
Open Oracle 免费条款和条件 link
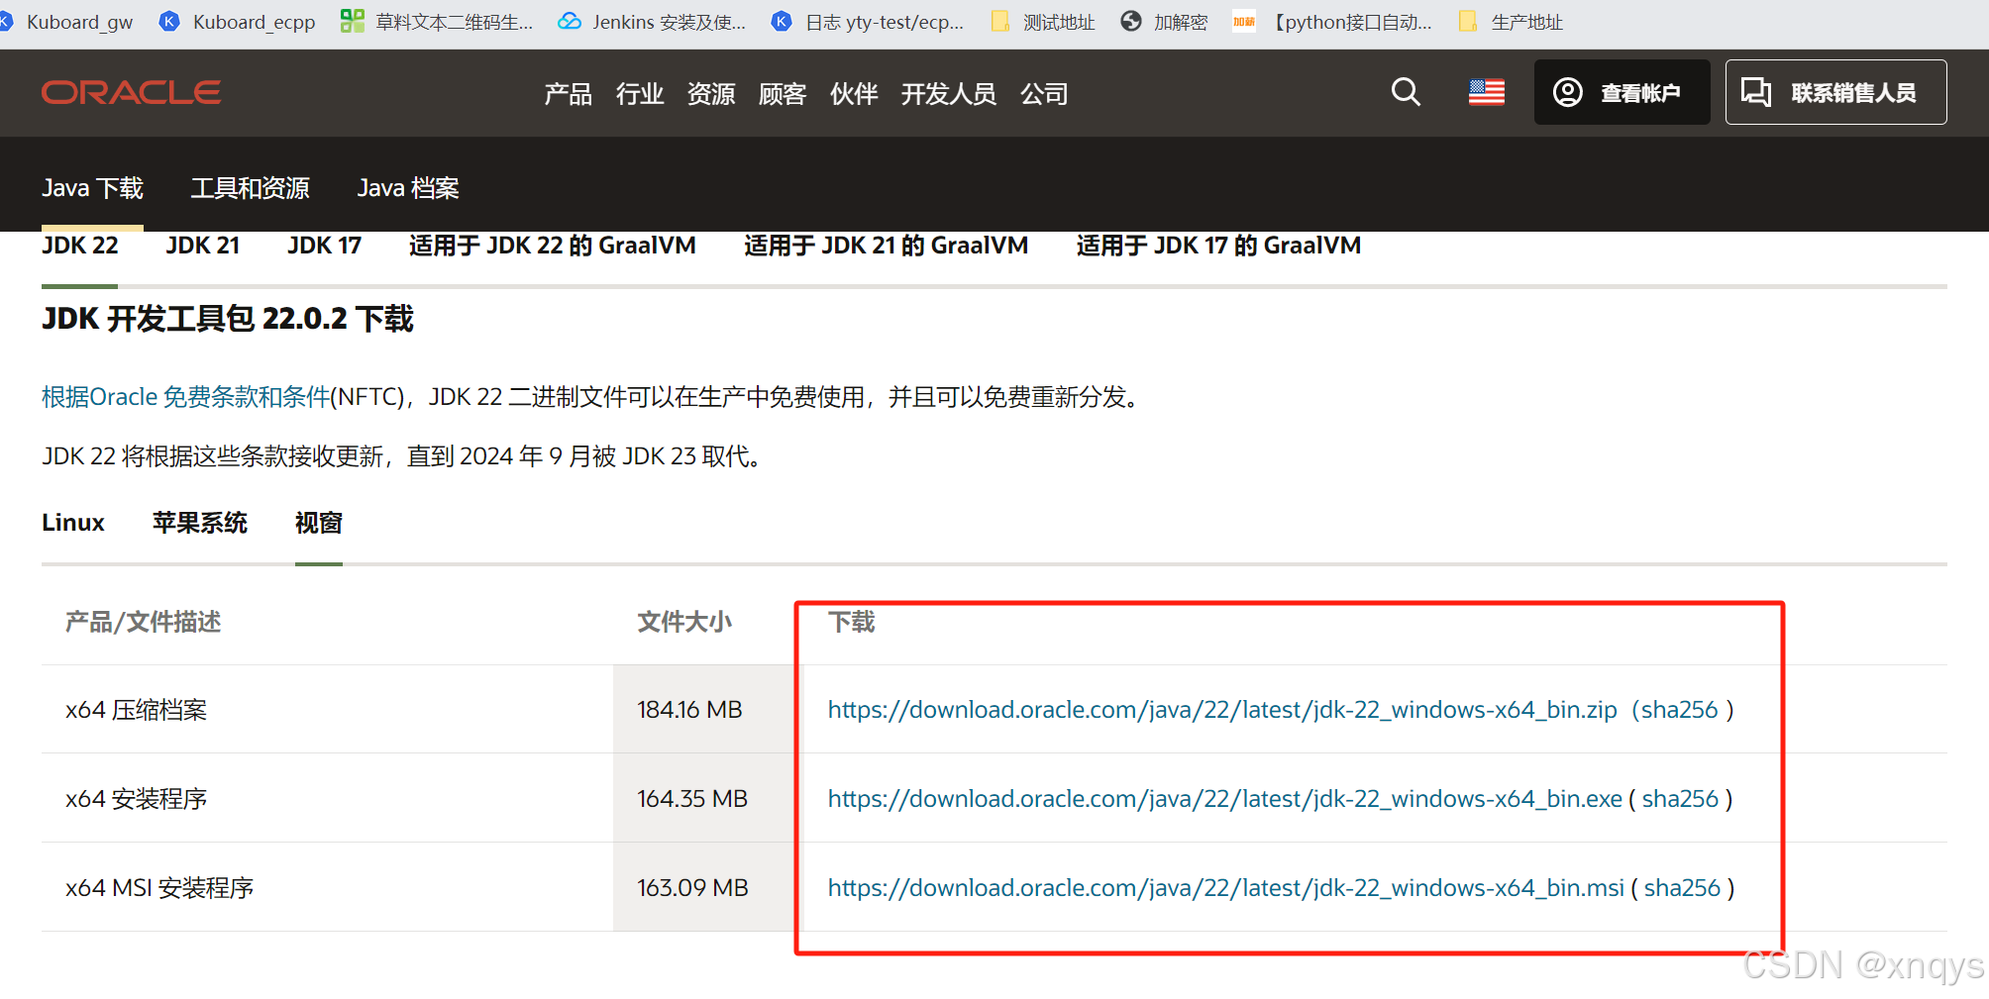coord(185,397)
